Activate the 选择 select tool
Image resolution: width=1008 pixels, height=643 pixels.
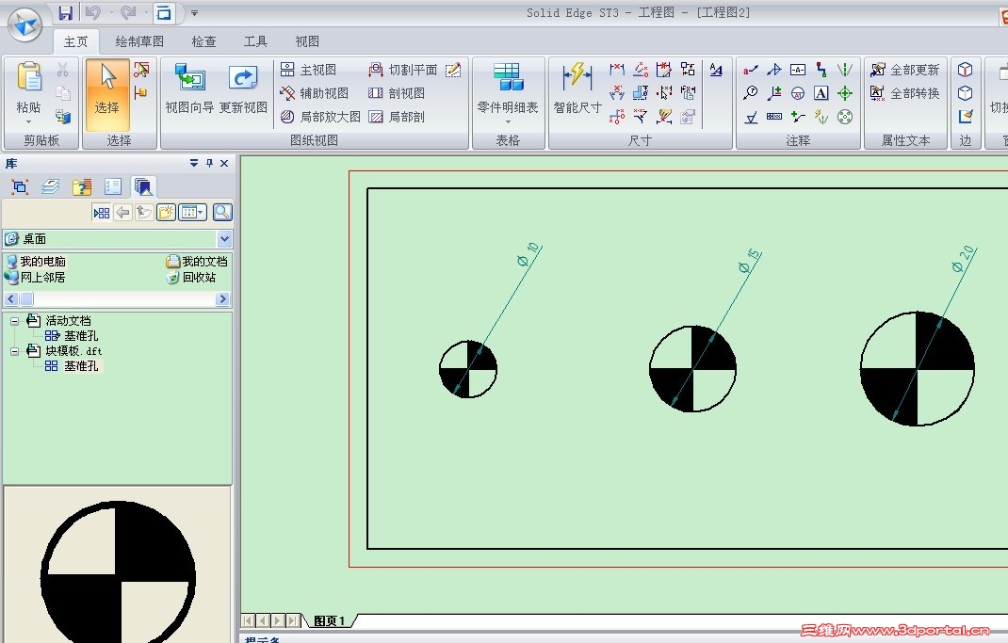click(x=106, y=95)
